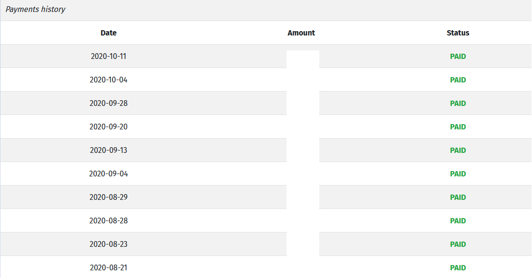The image size is (532, 278).
Task: Click the 2020-09-20 payment date
Action: click(x=108, y=127)
